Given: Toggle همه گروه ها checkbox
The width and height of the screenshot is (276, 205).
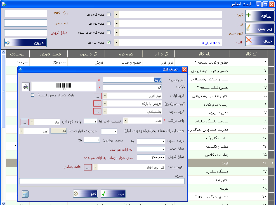Looking at the screenshot, I should click(x=108, y=15).
